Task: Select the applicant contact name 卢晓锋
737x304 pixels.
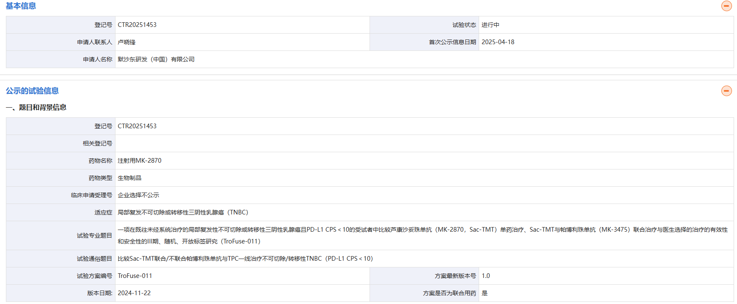Action: [x=126, y=42]
